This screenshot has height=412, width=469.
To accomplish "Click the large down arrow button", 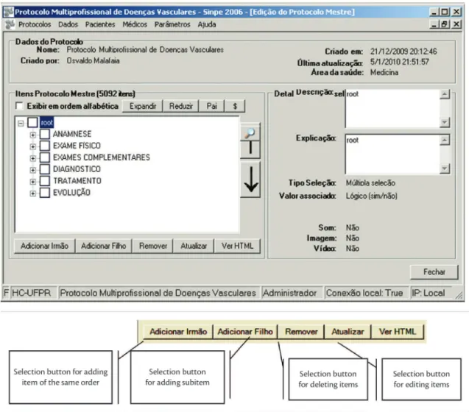I will point(250,180).
